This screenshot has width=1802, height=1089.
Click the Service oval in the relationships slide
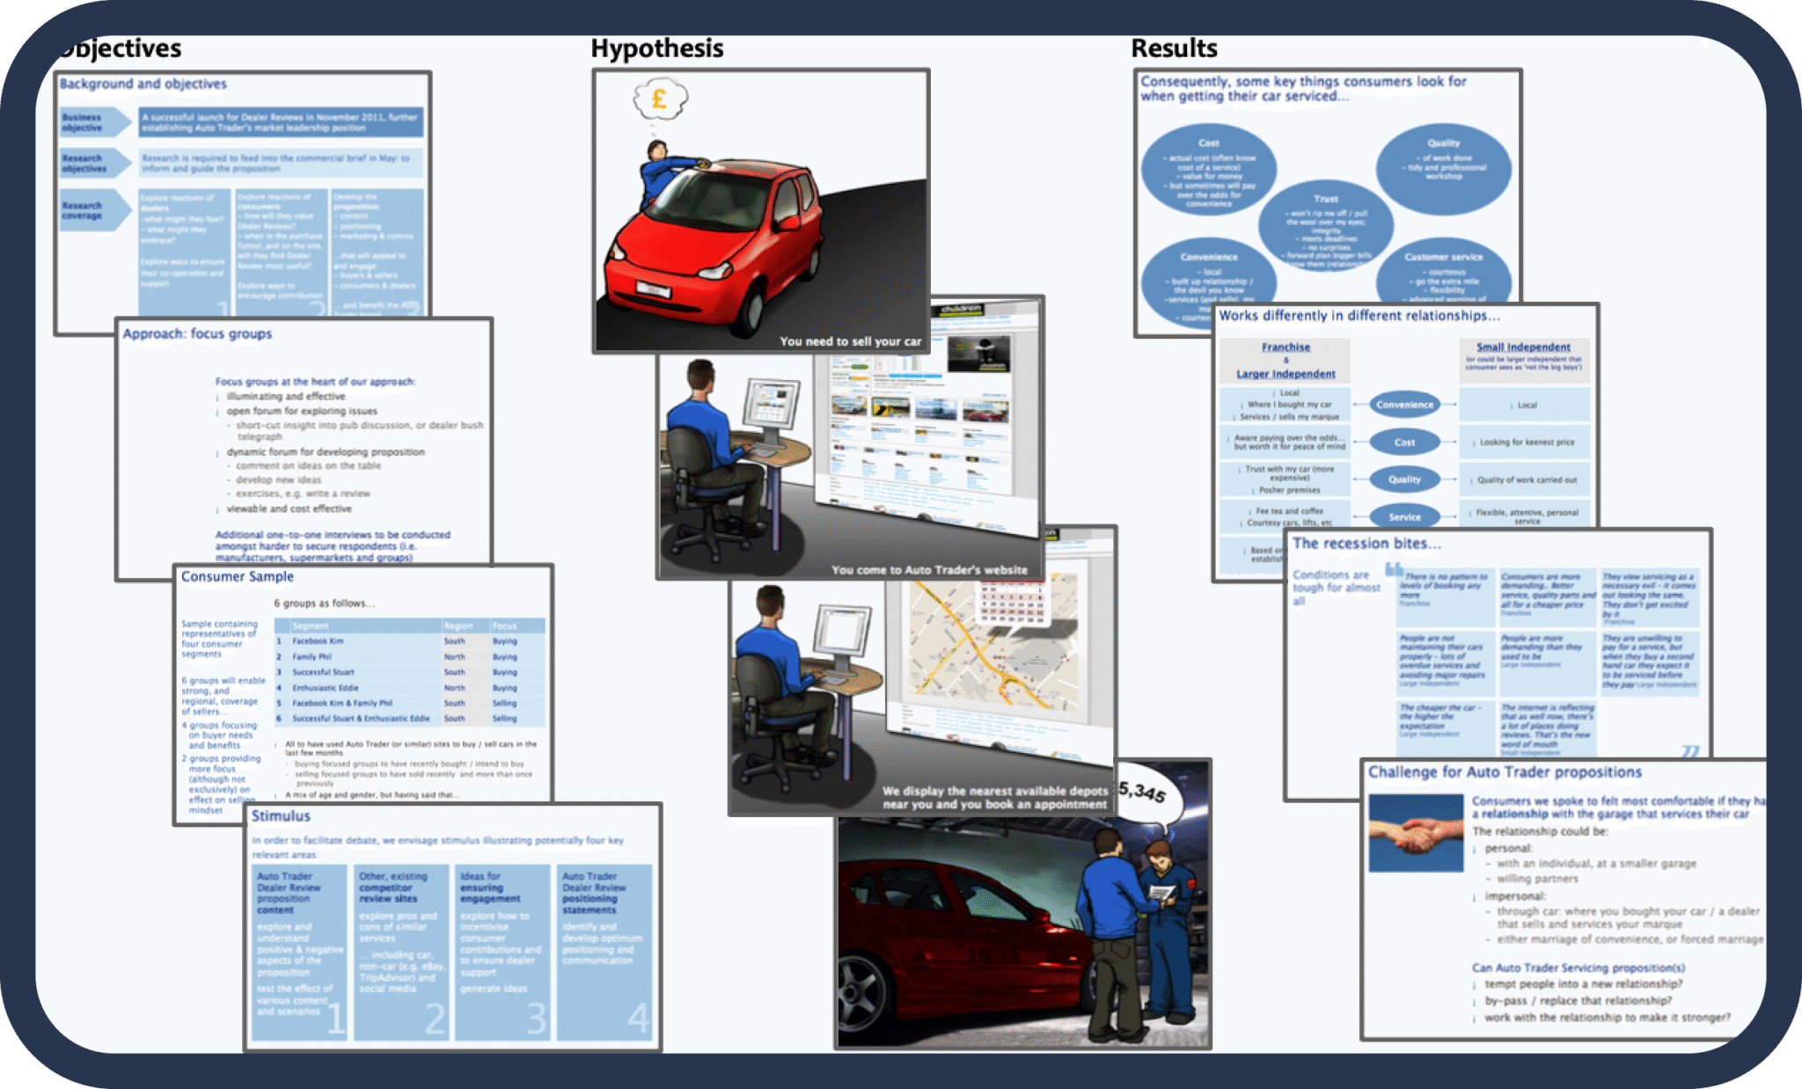click(1404, 516)
